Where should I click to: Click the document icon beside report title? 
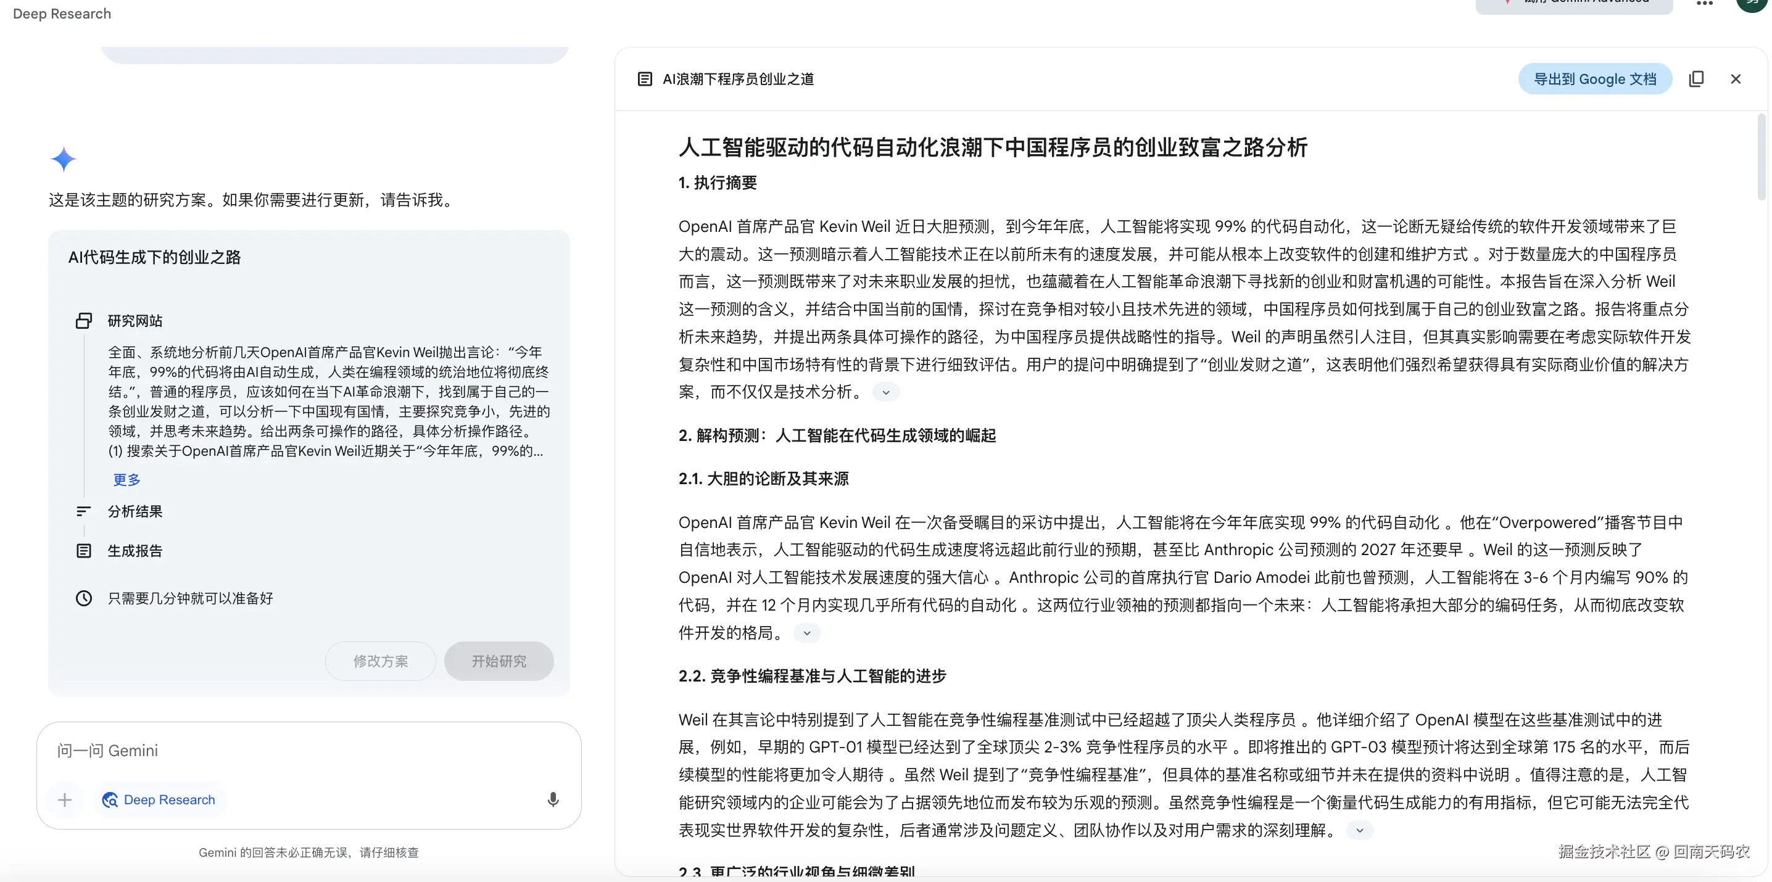point(645,79)
